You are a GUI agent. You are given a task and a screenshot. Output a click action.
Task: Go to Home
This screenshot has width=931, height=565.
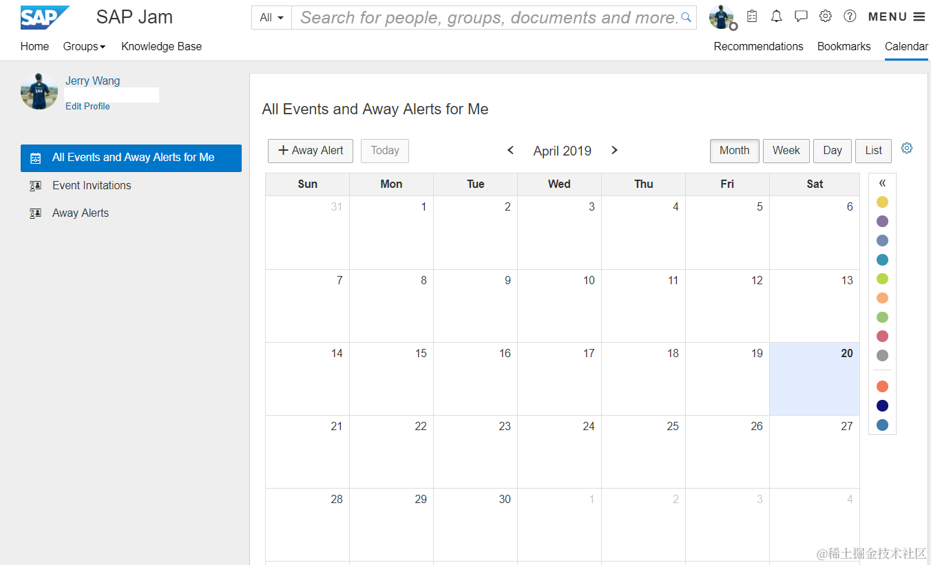pyautogui.click(x=34, y=46)
